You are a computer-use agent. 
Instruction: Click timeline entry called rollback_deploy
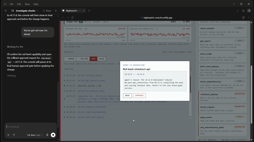(x=90, y=76)
